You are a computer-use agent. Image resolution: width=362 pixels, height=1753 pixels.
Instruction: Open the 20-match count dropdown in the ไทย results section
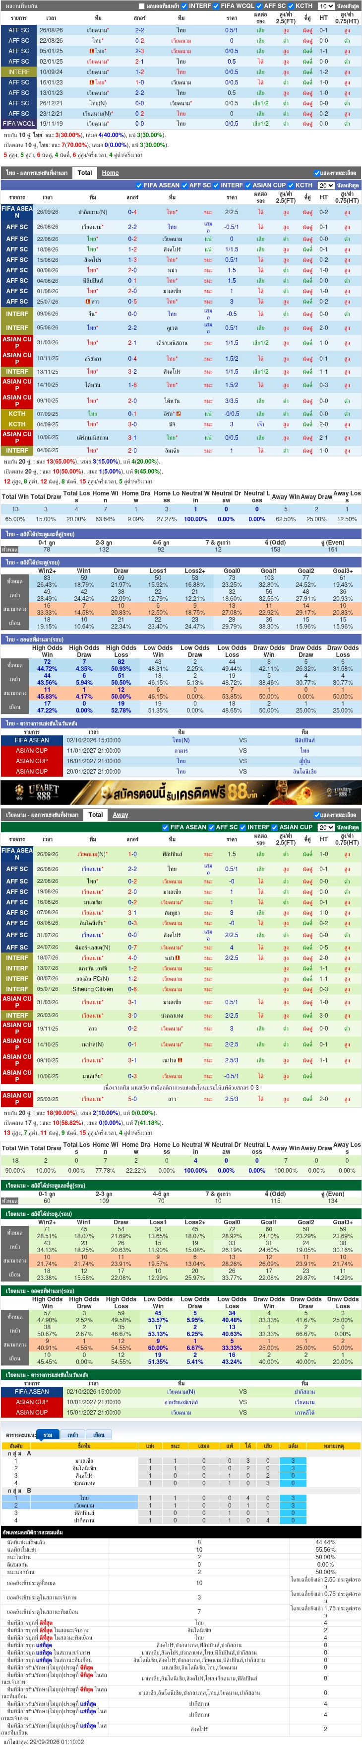pyautogui.click(x=326, y=185)
